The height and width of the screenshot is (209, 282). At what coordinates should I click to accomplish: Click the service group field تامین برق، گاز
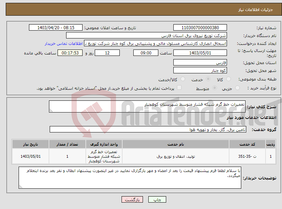click(148, 129)
